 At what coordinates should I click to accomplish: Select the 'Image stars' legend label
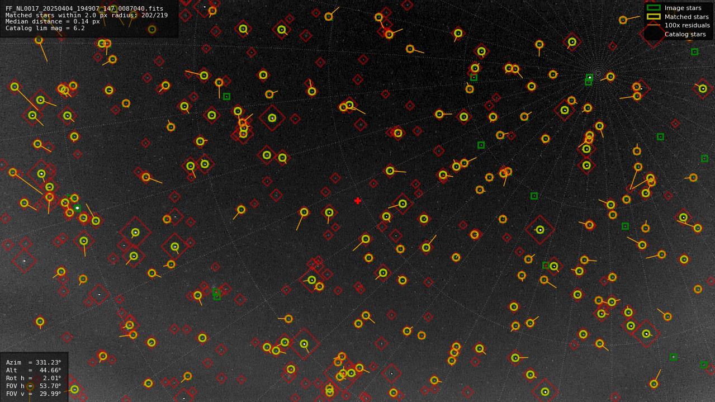click(683, 8)
